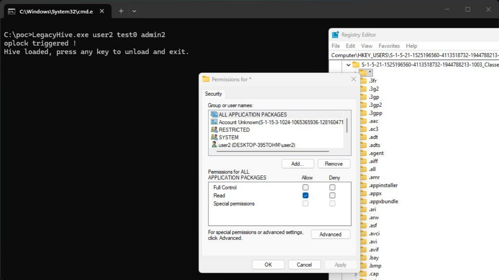Click the folder icon of the * key
This screenshot has width=499, height=280.
363,72
